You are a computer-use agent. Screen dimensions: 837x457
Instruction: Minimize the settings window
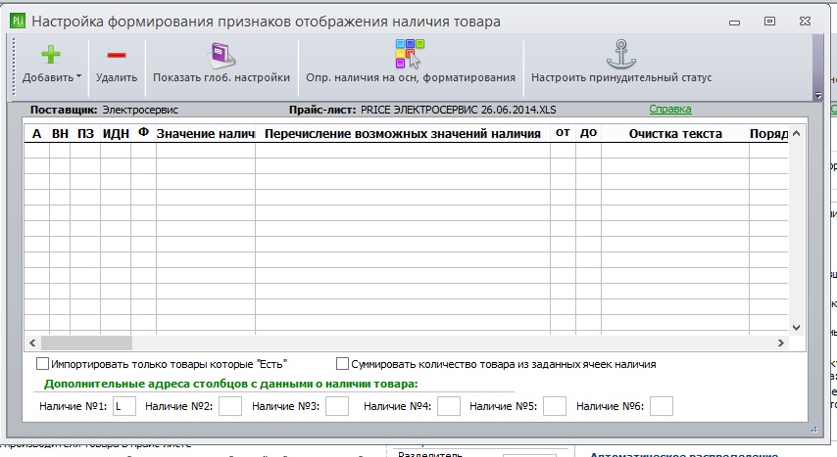pos(734,22)
